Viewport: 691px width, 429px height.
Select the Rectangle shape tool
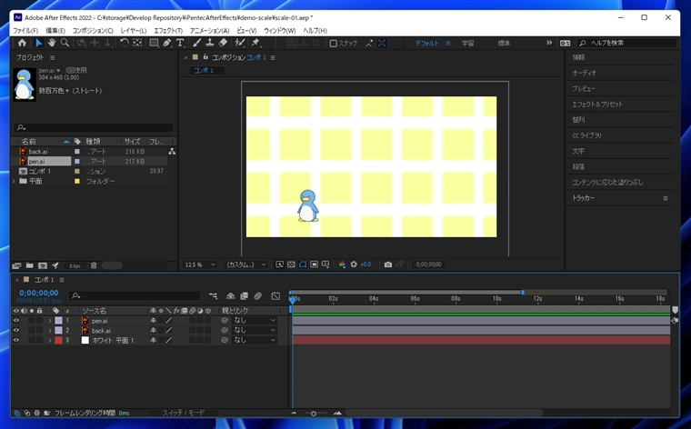(154, 43)
